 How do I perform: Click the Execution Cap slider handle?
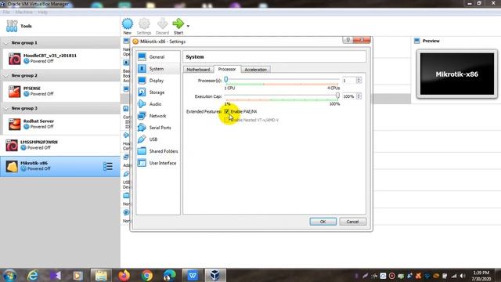pyautogui.click(x=337, y=96)
